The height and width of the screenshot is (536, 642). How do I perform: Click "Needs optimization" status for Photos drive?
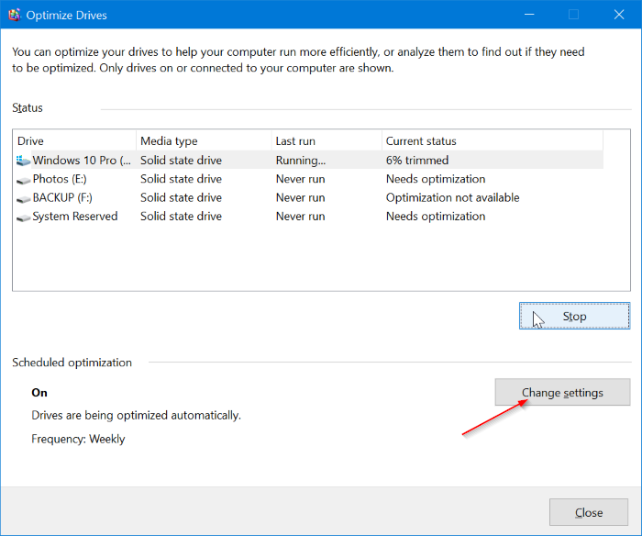[436, 179]
